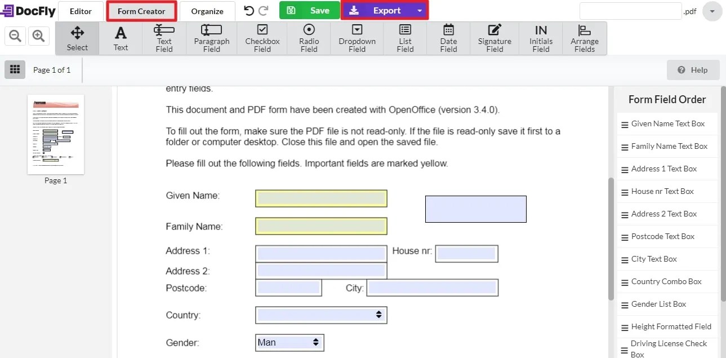Select the Initials Field tool
This screenshot has width=726, height=358.
click(x=540, y=38)
